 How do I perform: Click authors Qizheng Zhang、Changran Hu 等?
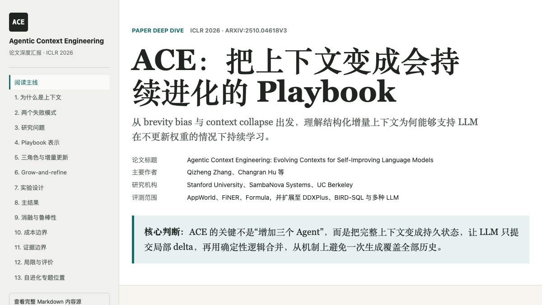tap(235, 172)
